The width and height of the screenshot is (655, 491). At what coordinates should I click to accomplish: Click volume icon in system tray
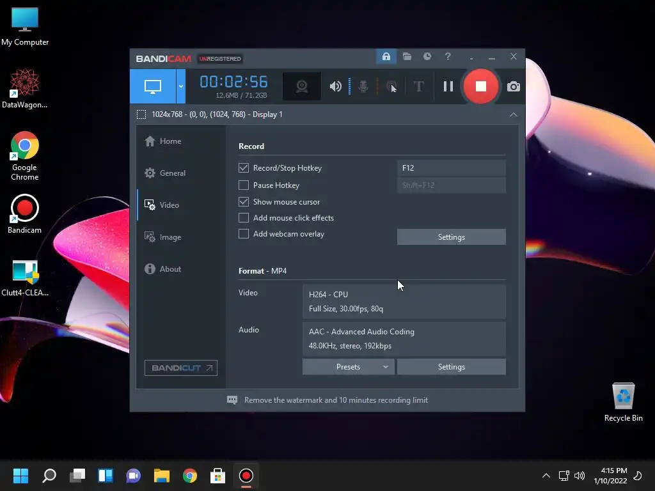pyautogui.click(x=580, y=476)
